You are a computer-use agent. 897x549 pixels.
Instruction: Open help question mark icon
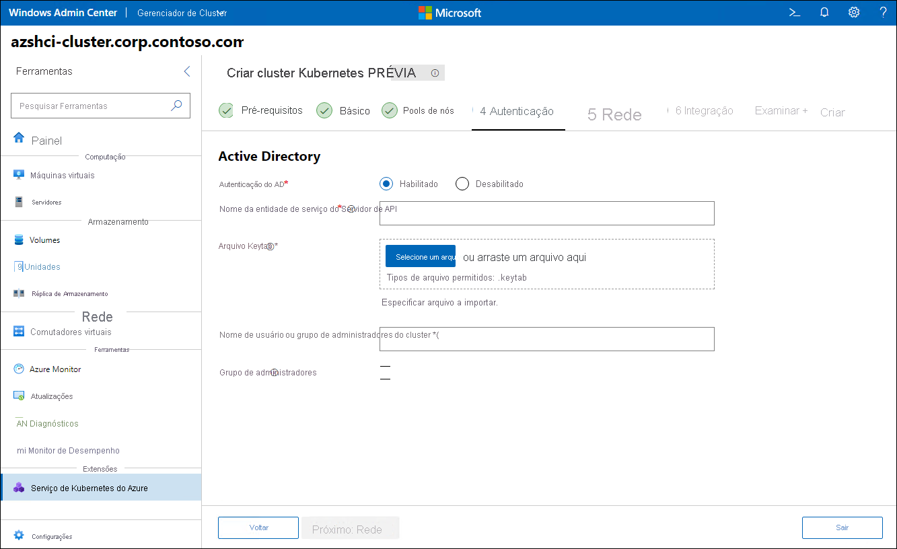tap(884, 12)
